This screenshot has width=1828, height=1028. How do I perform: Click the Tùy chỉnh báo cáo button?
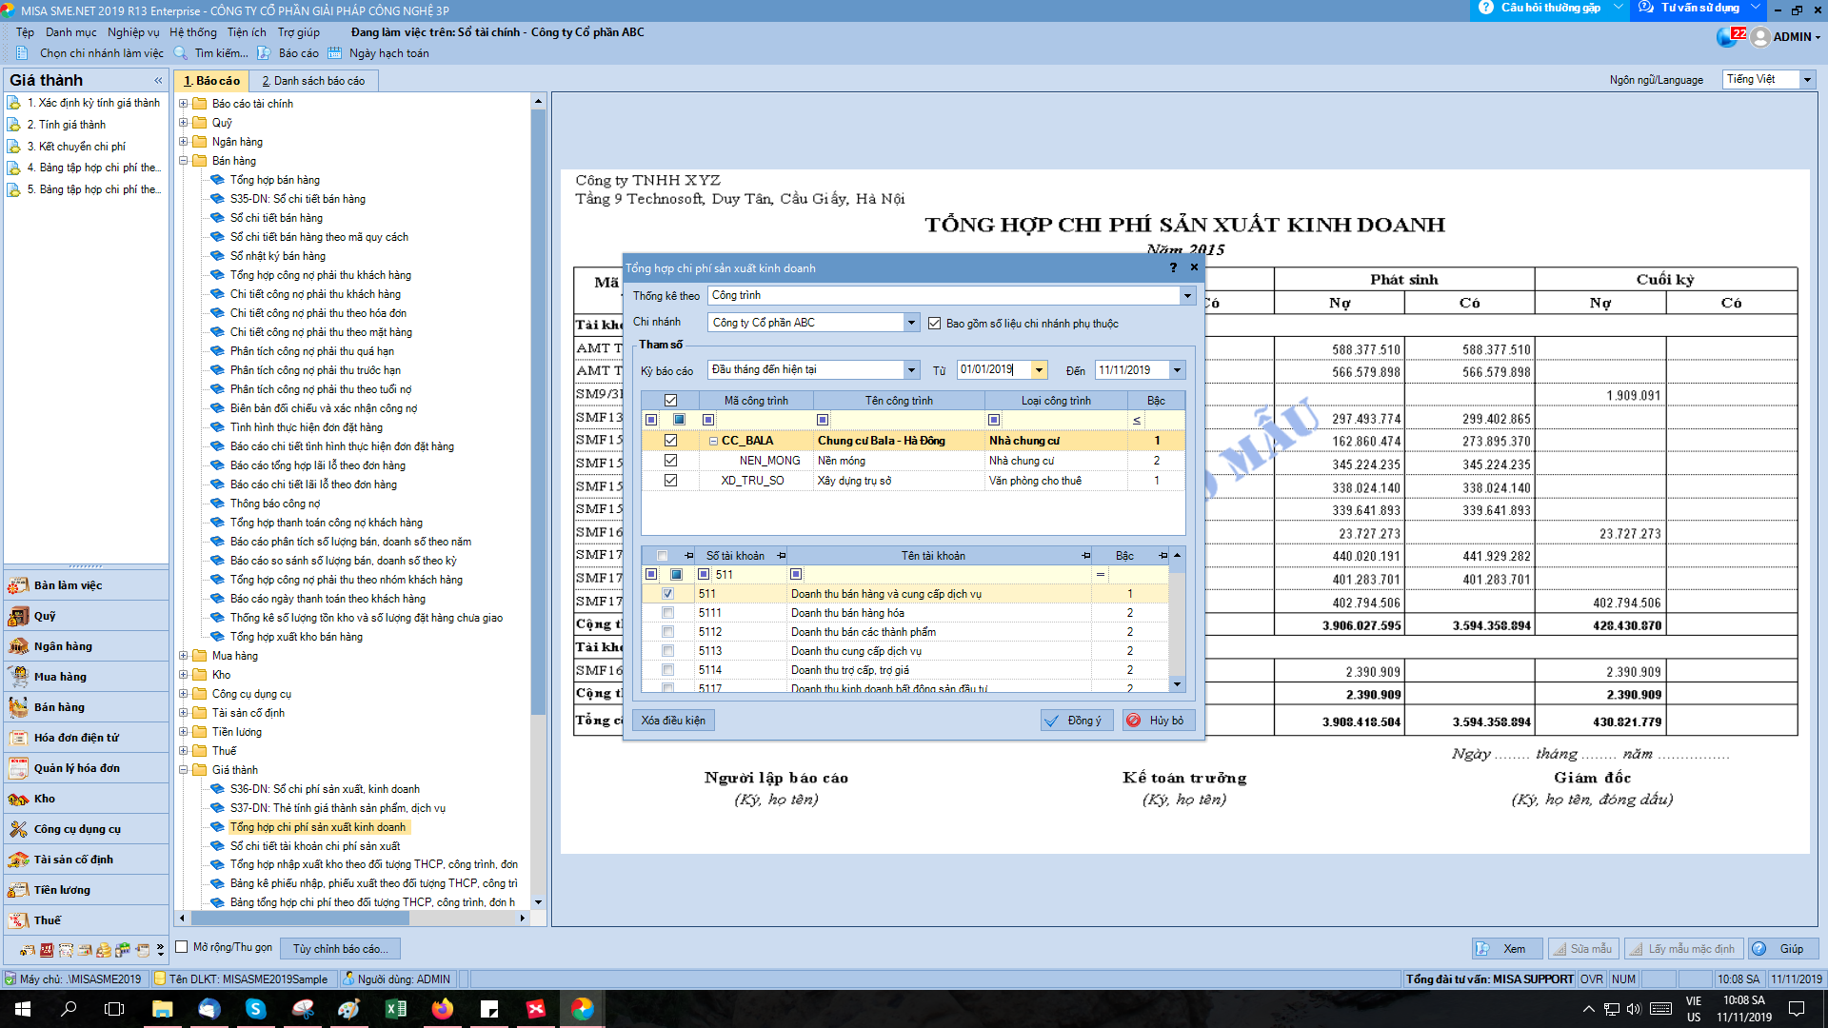[x=340, y=949]
